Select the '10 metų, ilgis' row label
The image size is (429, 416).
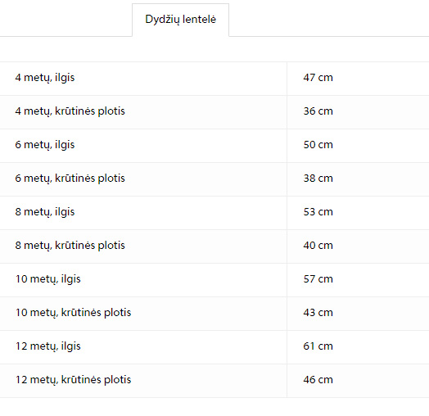pos(48,279)
